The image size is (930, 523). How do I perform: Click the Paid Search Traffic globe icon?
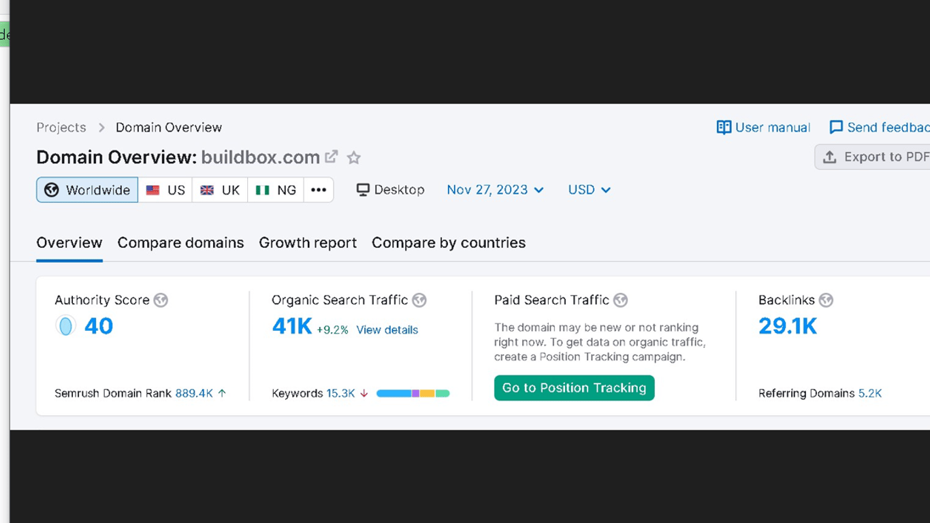click(x=620, y=300)
